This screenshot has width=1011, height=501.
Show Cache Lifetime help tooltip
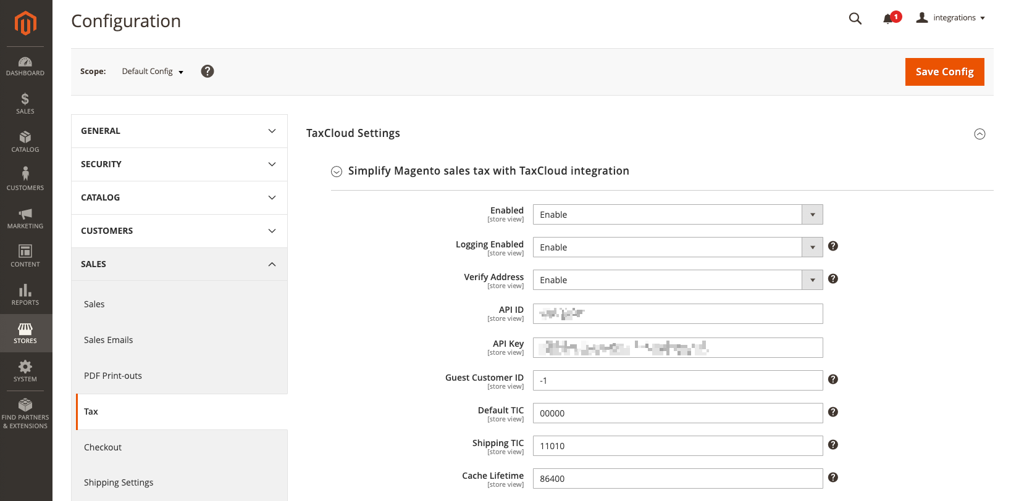click(833, 478)
